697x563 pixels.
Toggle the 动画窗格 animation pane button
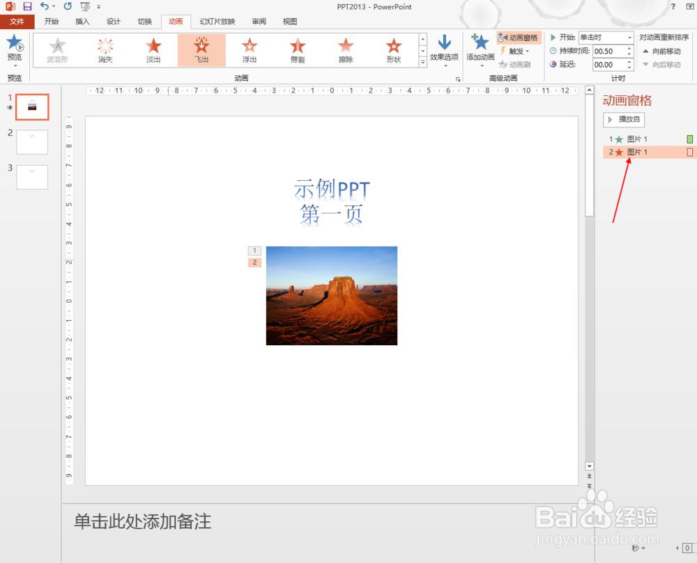coord(519,38)
